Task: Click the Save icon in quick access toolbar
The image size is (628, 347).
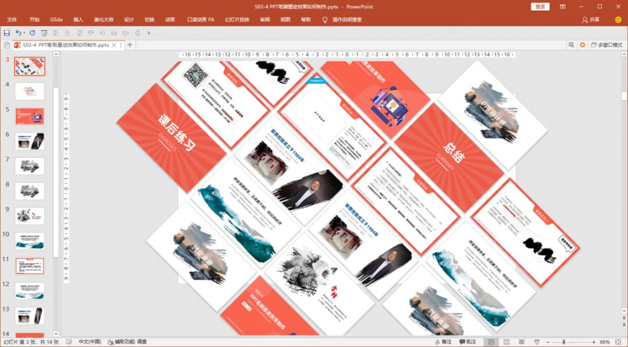Action: coord(6,33)
